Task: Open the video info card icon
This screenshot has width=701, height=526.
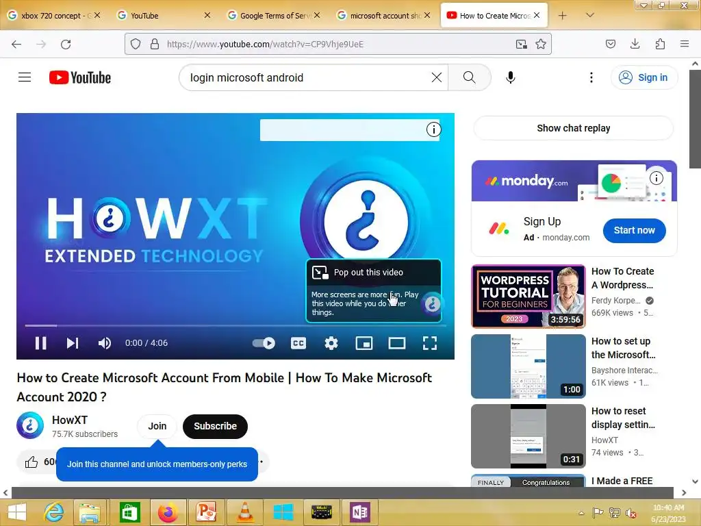Action: [433, 129]
